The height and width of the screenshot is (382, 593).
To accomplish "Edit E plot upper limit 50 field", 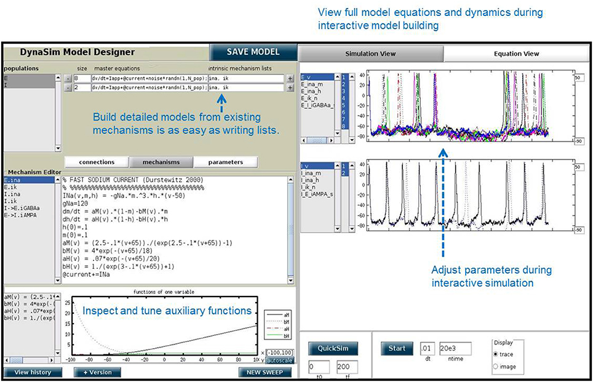I will coord(579,77).
